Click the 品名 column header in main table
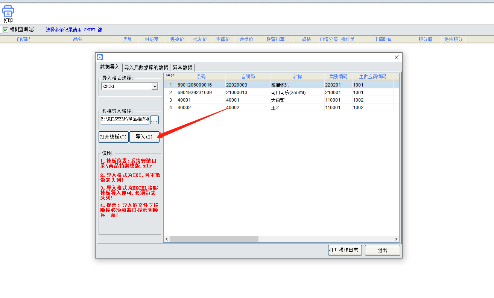This screenshot has width=494, height=298. coord(78,39)
